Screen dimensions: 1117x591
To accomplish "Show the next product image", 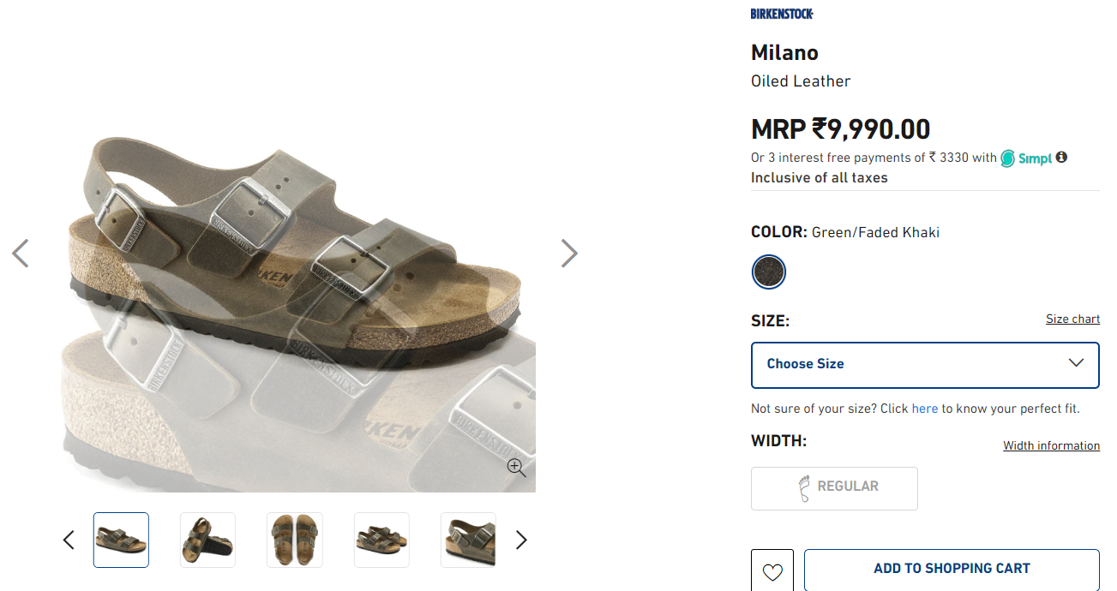I will tap(568, 253).
